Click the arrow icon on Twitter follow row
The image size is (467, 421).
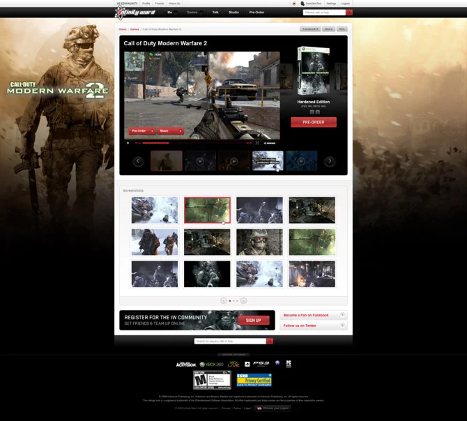[342, 325]
